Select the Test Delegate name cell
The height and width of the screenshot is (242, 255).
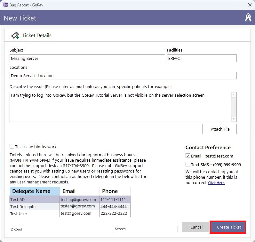tap(35, 206)
